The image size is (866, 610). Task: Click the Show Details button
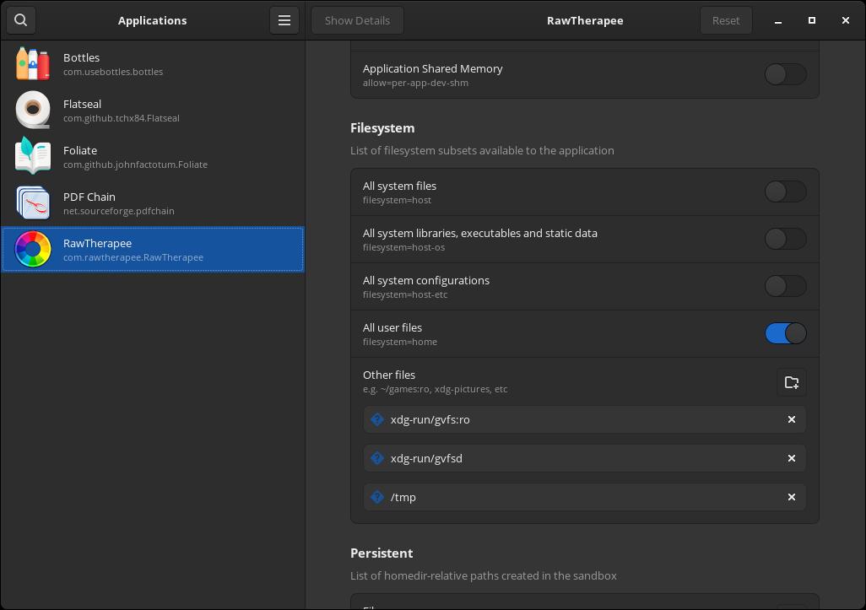357,20
